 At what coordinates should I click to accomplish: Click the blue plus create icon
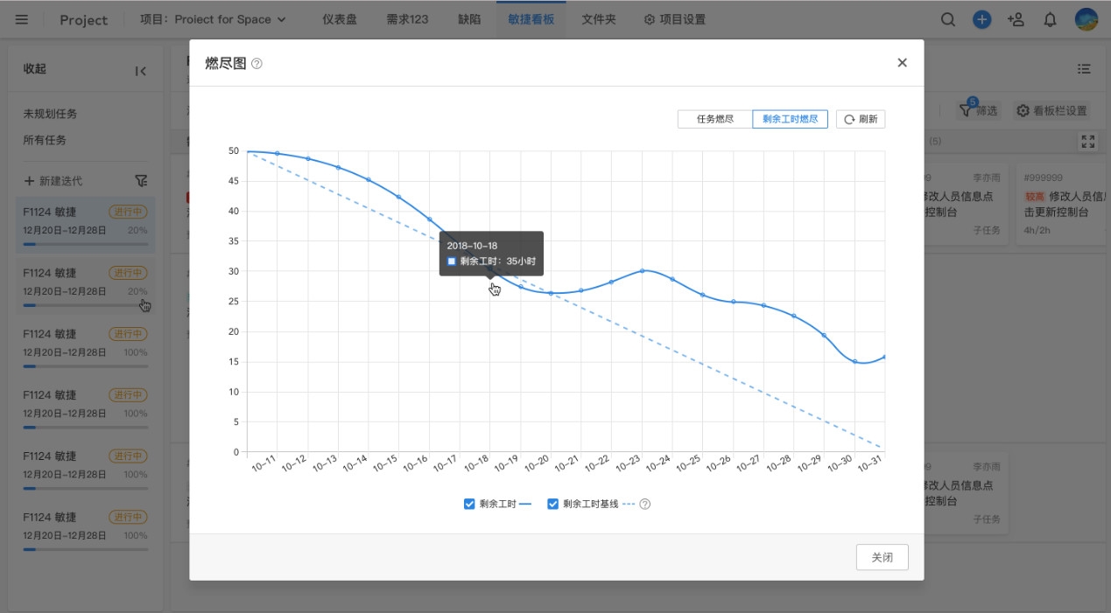[x=981, y=19]
